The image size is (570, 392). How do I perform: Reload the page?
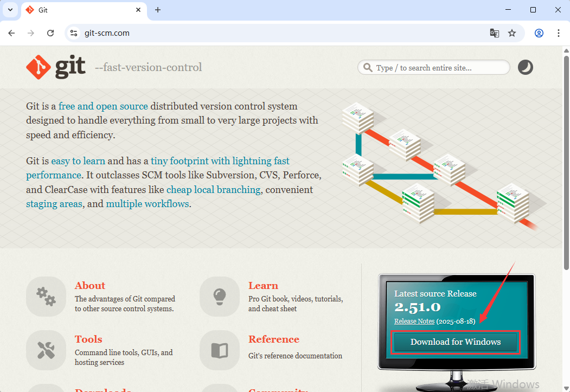coord(50,33)
